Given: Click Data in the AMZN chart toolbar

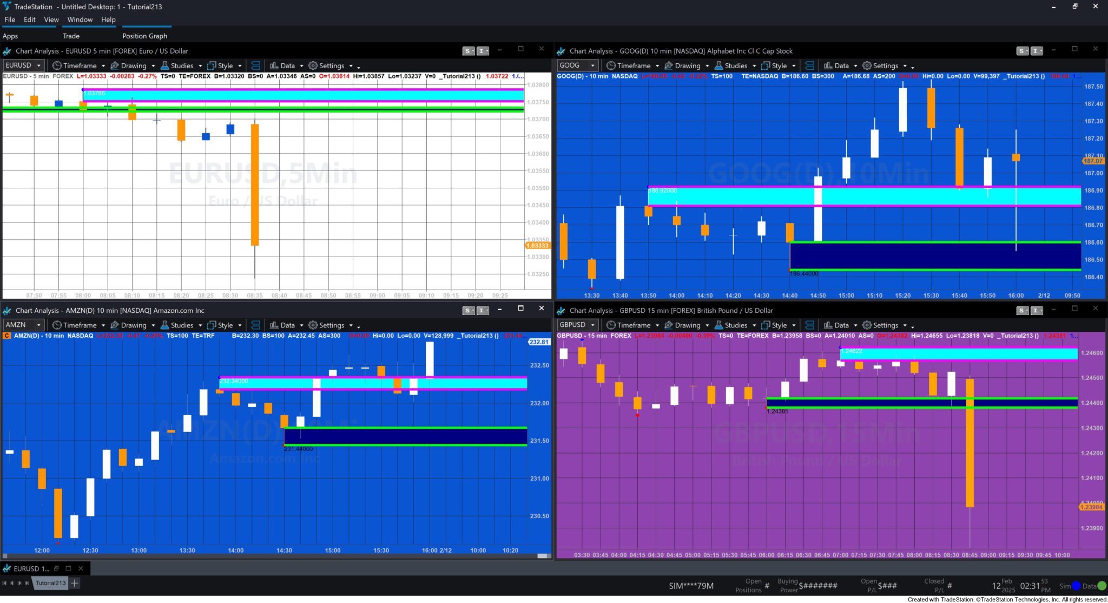Looking at the screenshot, I should [x=287, y=325].
